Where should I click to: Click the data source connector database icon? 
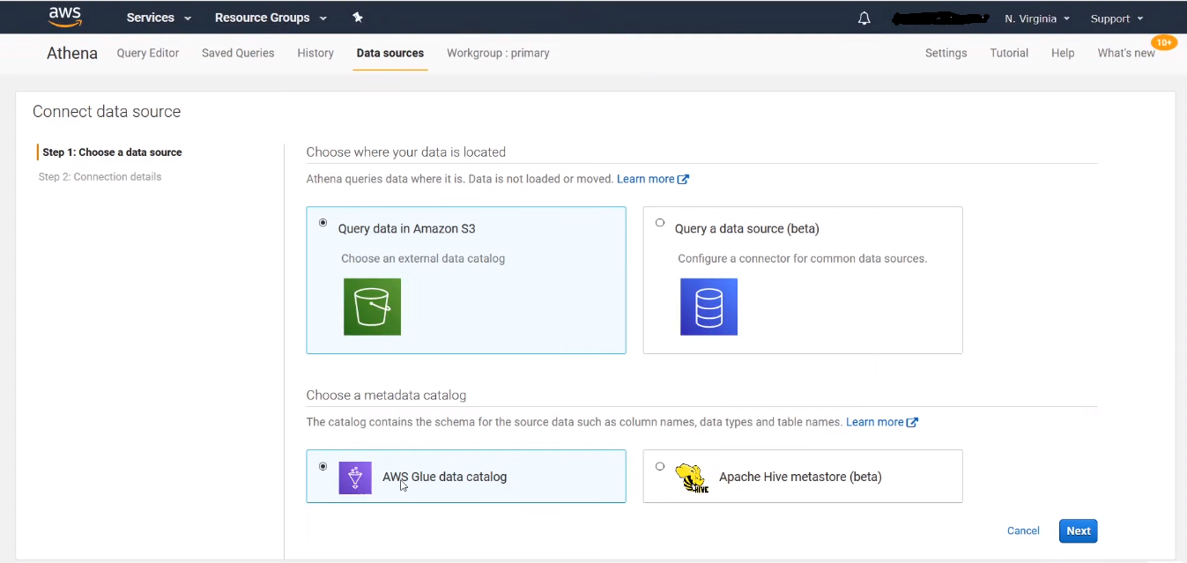[708, 307]
